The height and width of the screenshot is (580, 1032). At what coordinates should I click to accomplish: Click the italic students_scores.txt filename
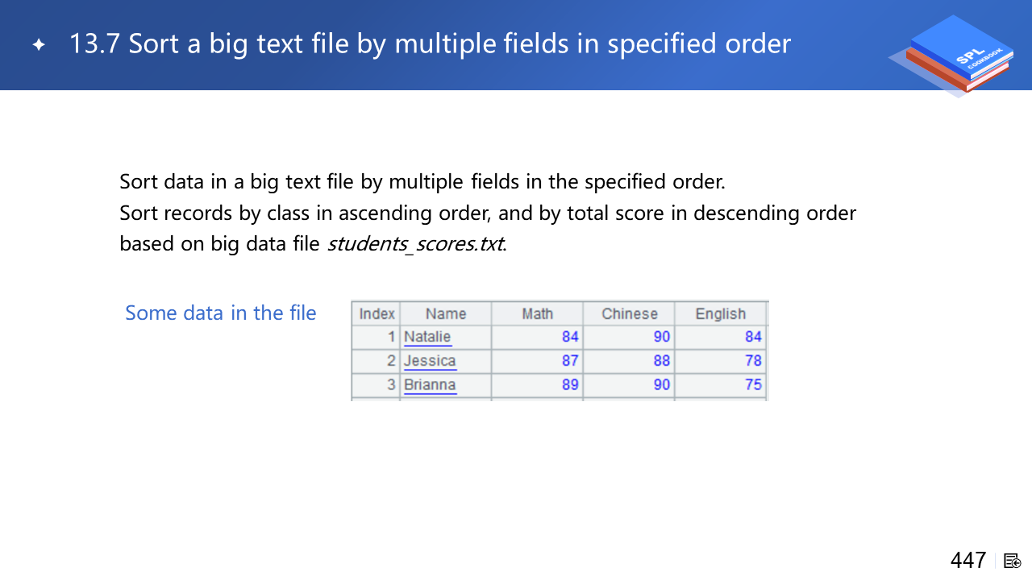[414, 243]
